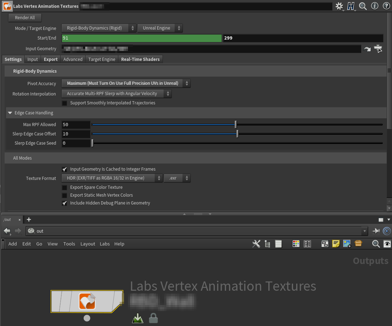The width and height of the screenshot is (392, 326).
Task: Go back in the network path history
Action: (x=7, y=231)
